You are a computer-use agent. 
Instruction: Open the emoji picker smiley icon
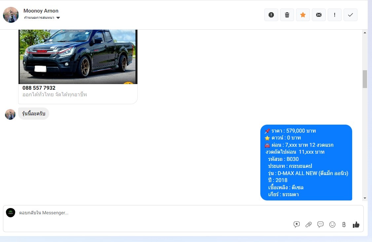point(332,225)
